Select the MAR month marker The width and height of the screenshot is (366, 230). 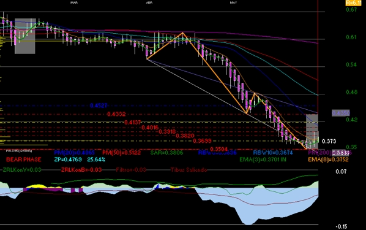click(x=74, y=2)
